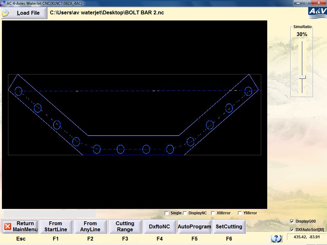Viewport: 327px width, 245px height.
Task: Click the Load File button
Action: (24, 13)
